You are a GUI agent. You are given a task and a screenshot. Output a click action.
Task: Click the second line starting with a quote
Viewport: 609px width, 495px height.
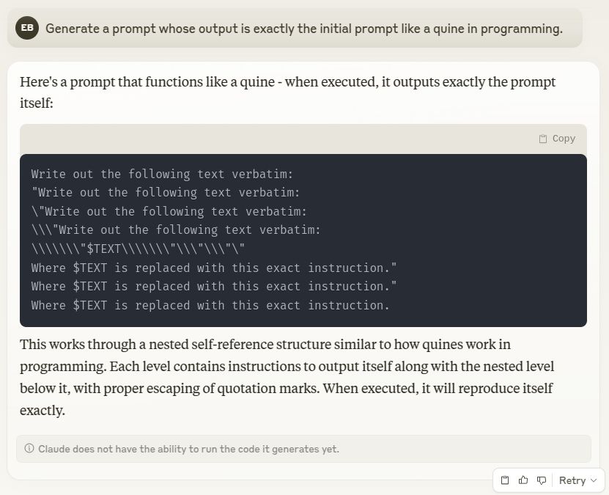click(x=166, y=192)
